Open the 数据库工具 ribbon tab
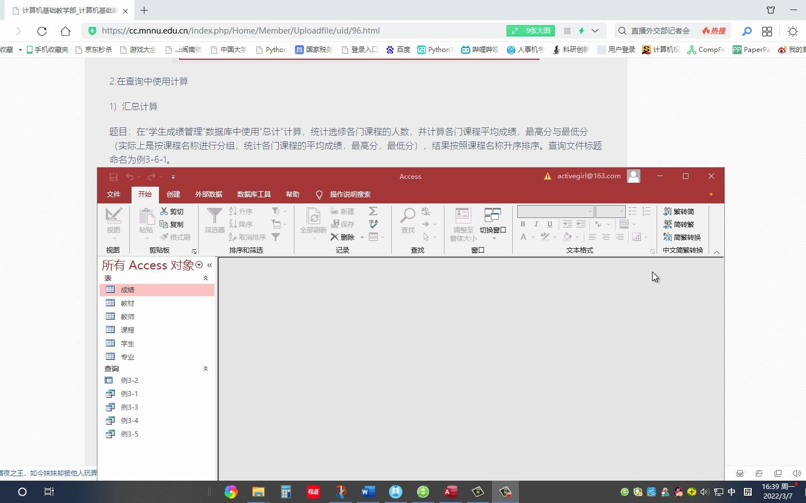806x503 pixels. [254, 194]
